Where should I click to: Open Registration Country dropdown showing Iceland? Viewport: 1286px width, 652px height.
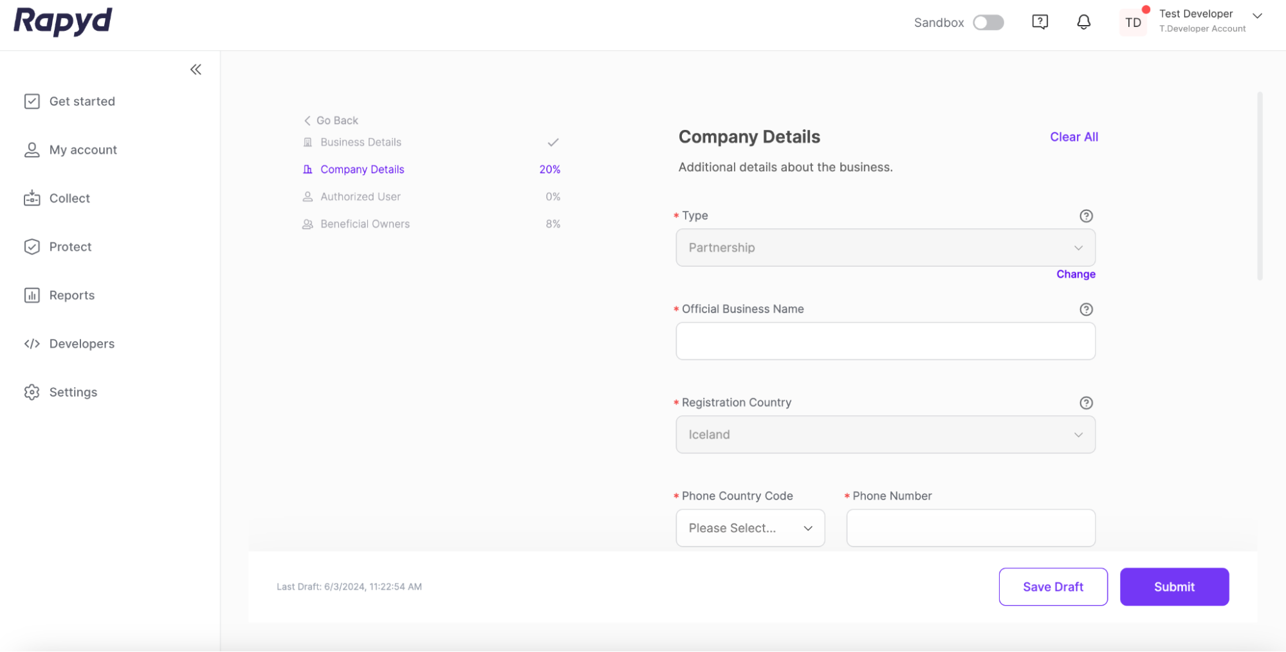pyautogui.click(x=885, y=435)
